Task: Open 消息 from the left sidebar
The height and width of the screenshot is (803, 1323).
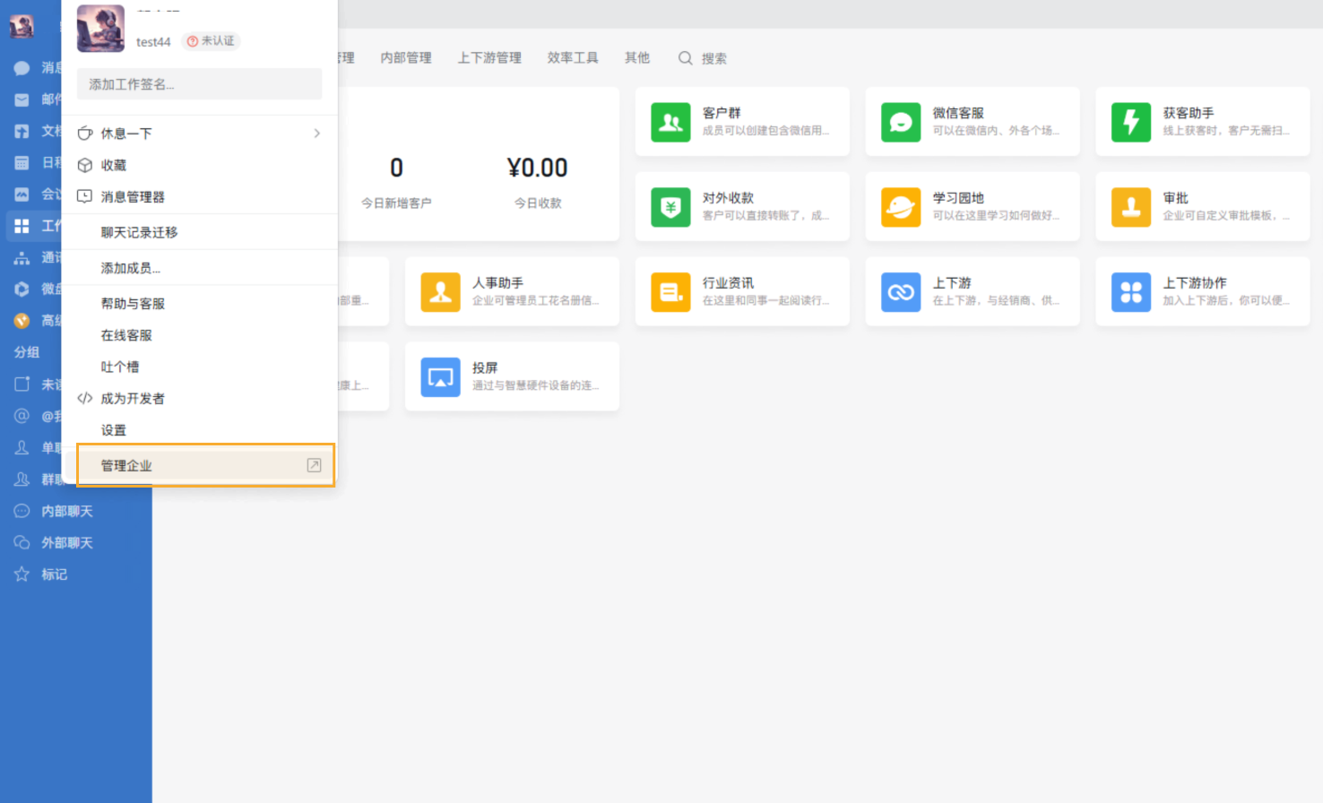Action: [x=22, y=67]
